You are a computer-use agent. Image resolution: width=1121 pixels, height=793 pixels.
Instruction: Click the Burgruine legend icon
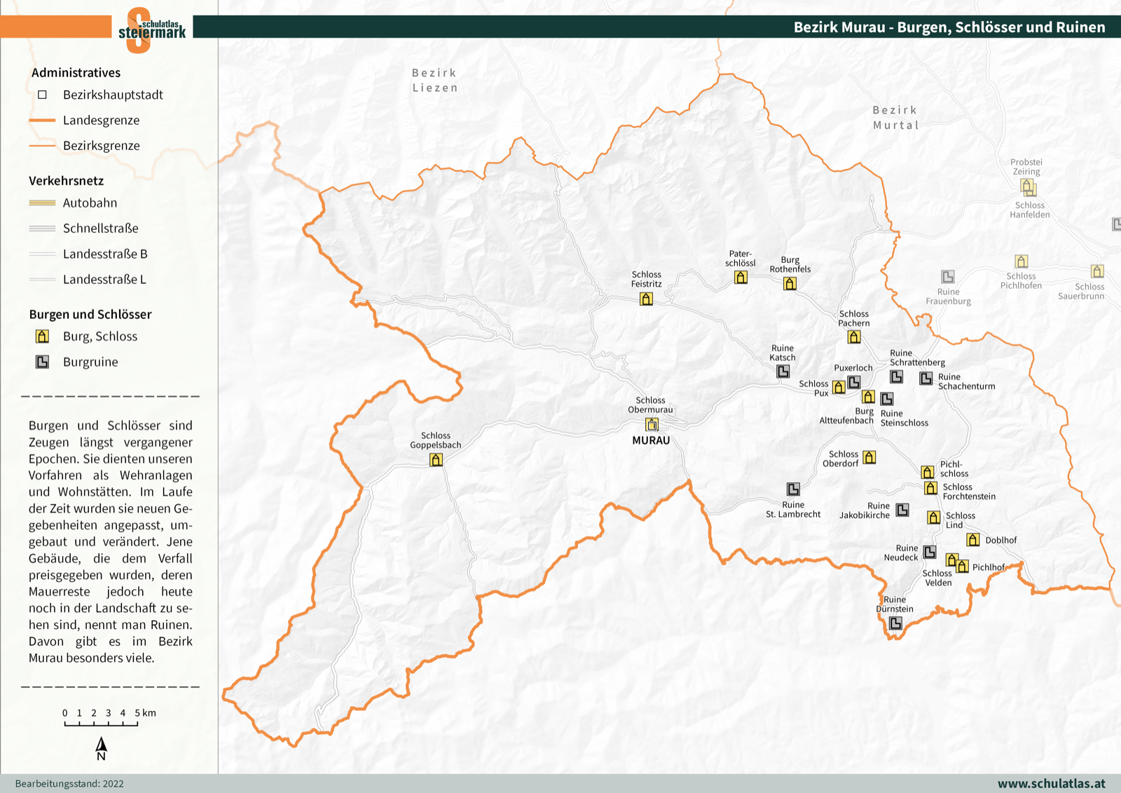pos(43,362)
